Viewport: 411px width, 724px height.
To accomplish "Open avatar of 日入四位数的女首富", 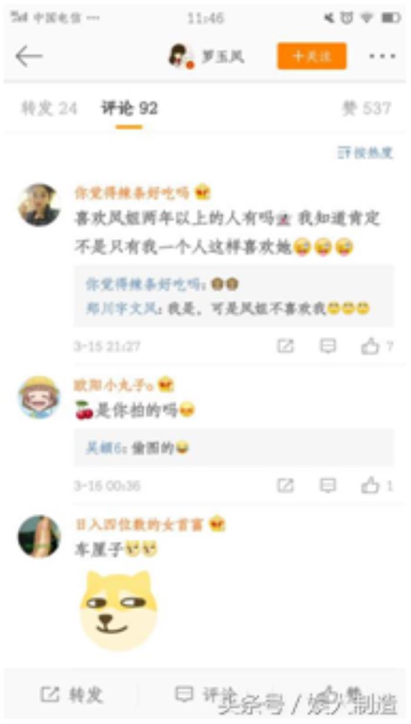I will (x=39, y=537).
